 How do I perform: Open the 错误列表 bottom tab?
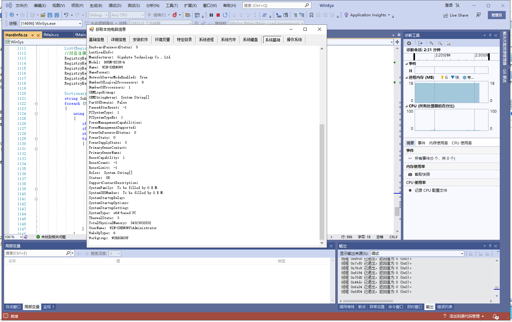coord(445,307)
